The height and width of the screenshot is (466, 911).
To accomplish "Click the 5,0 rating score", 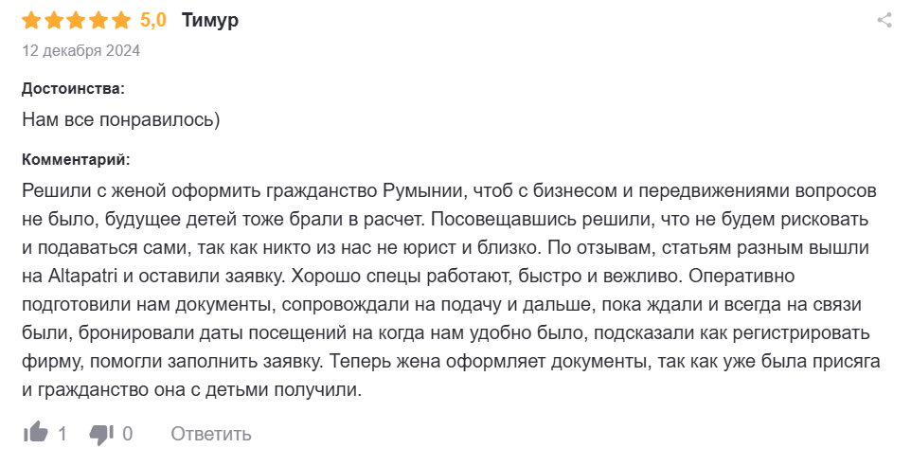I will point(152,20).
